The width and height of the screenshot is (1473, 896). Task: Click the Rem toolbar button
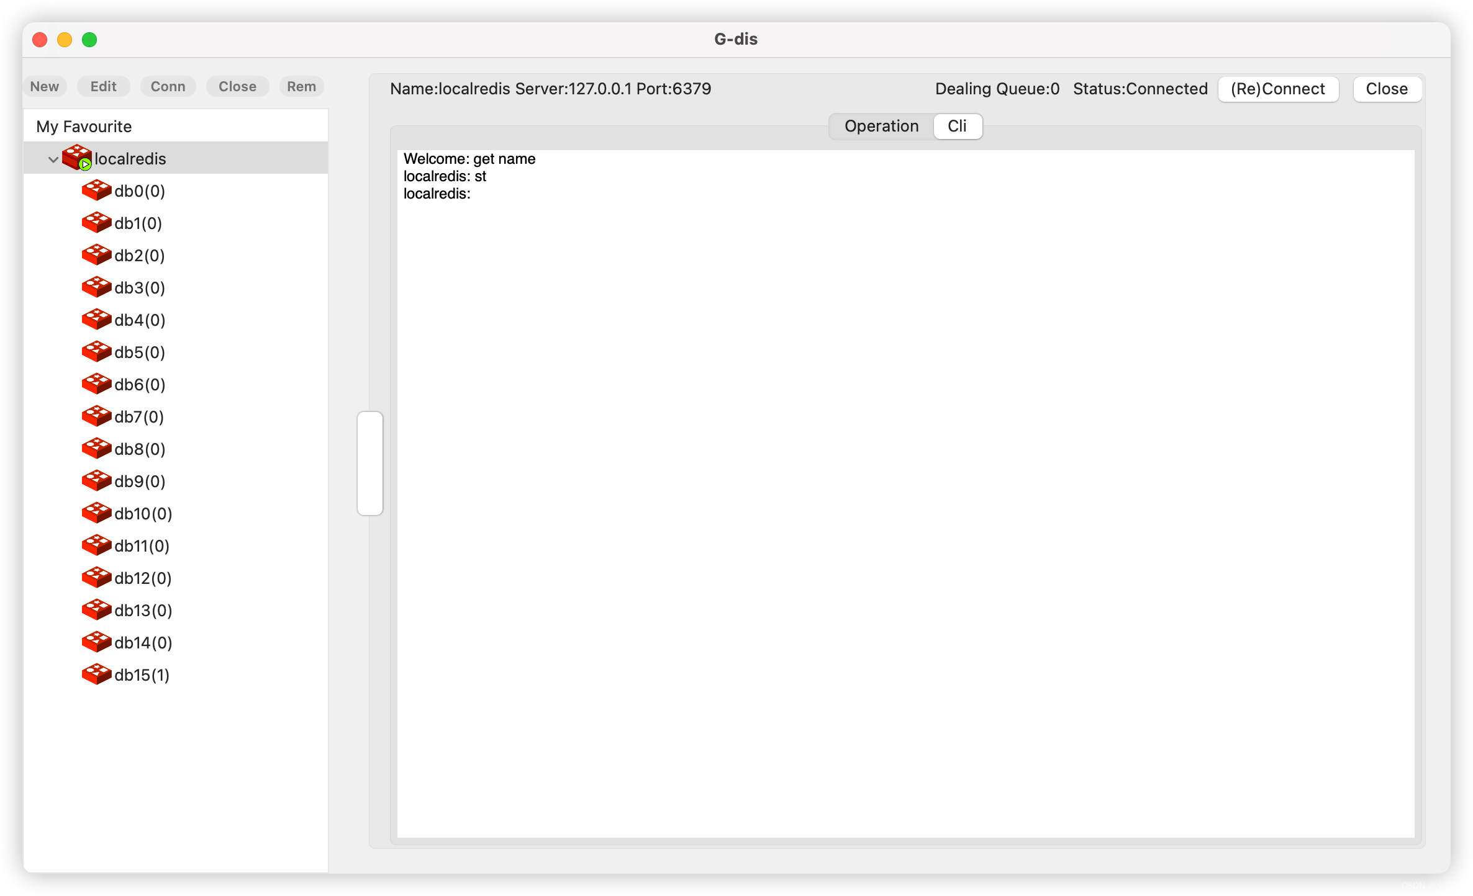[x=303, y=85]
